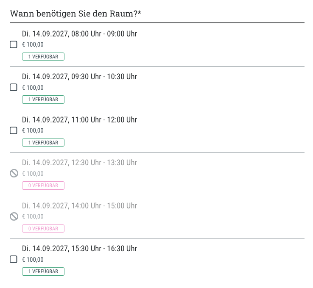Click the '0 VERFÜGBAR' badge under 12:30 slot
The image size is (313, 288).
[x=43, y=186]
